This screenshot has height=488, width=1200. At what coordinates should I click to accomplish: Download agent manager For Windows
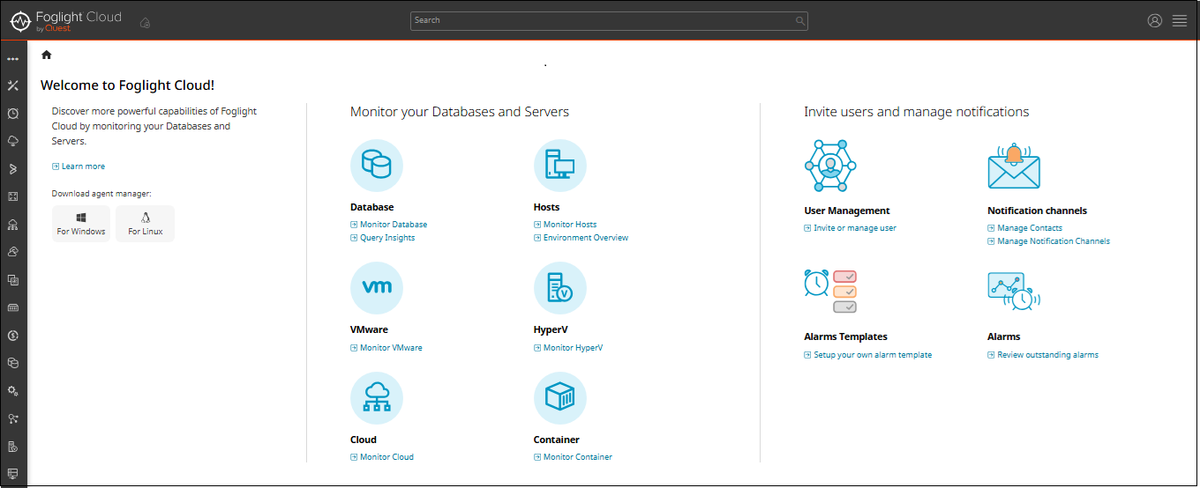(x=81, y=224)
